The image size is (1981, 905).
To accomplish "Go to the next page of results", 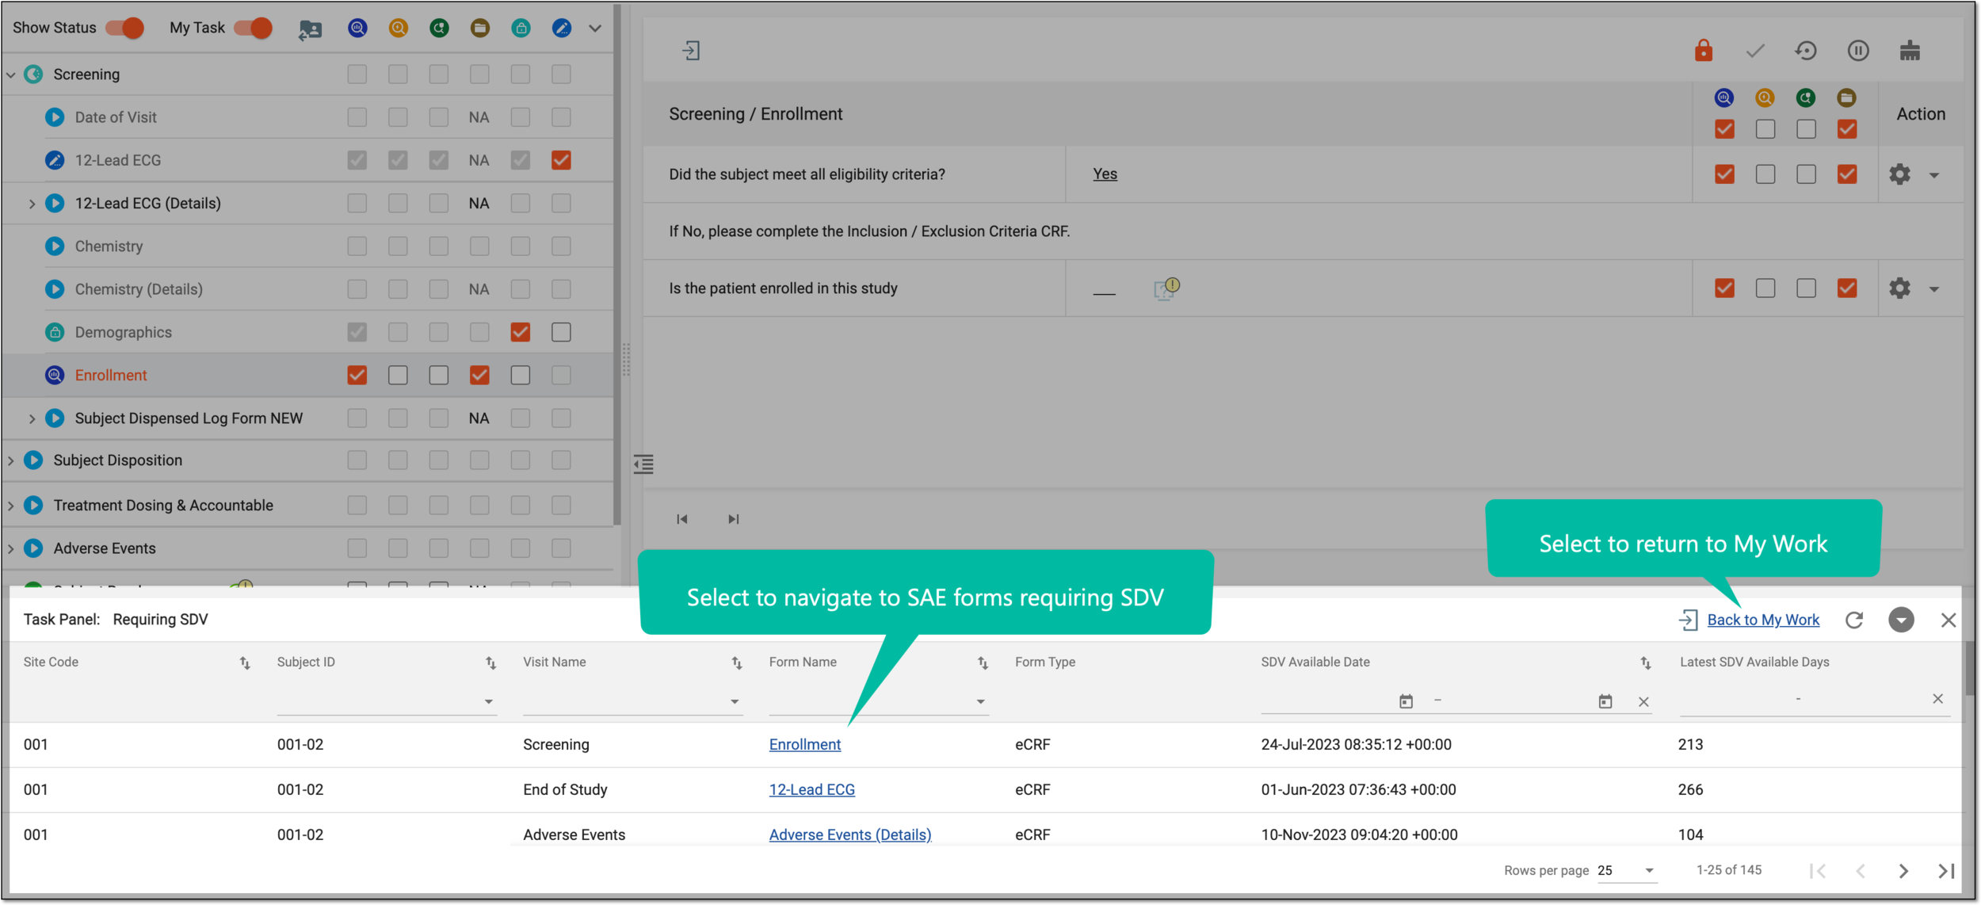I will [x=1903, y=871].
